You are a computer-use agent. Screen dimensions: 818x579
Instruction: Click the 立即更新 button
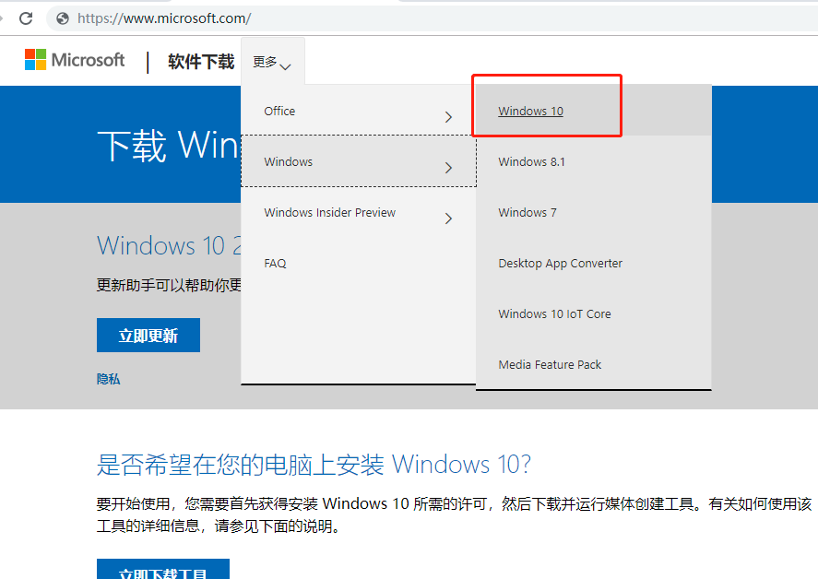pos(148,335)
